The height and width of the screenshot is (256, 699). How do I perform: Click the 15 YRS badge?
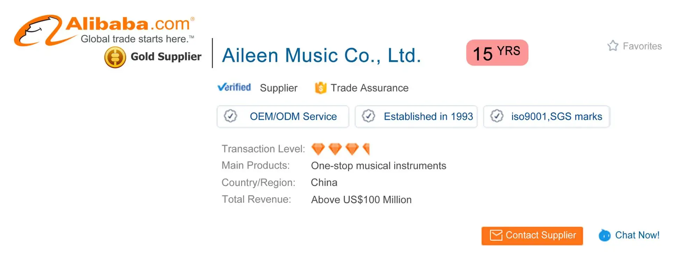497,53
